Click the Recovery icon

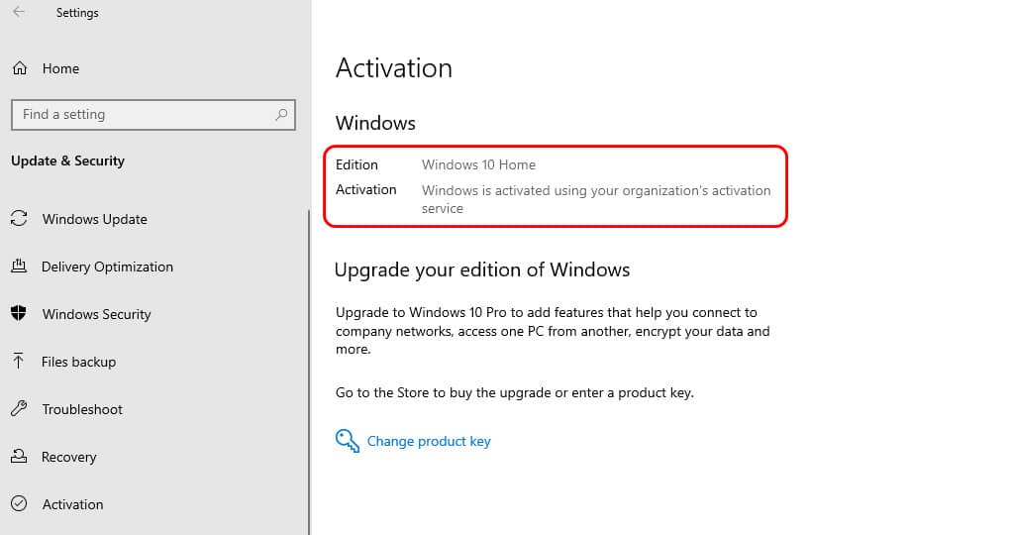tap(20, 456)
